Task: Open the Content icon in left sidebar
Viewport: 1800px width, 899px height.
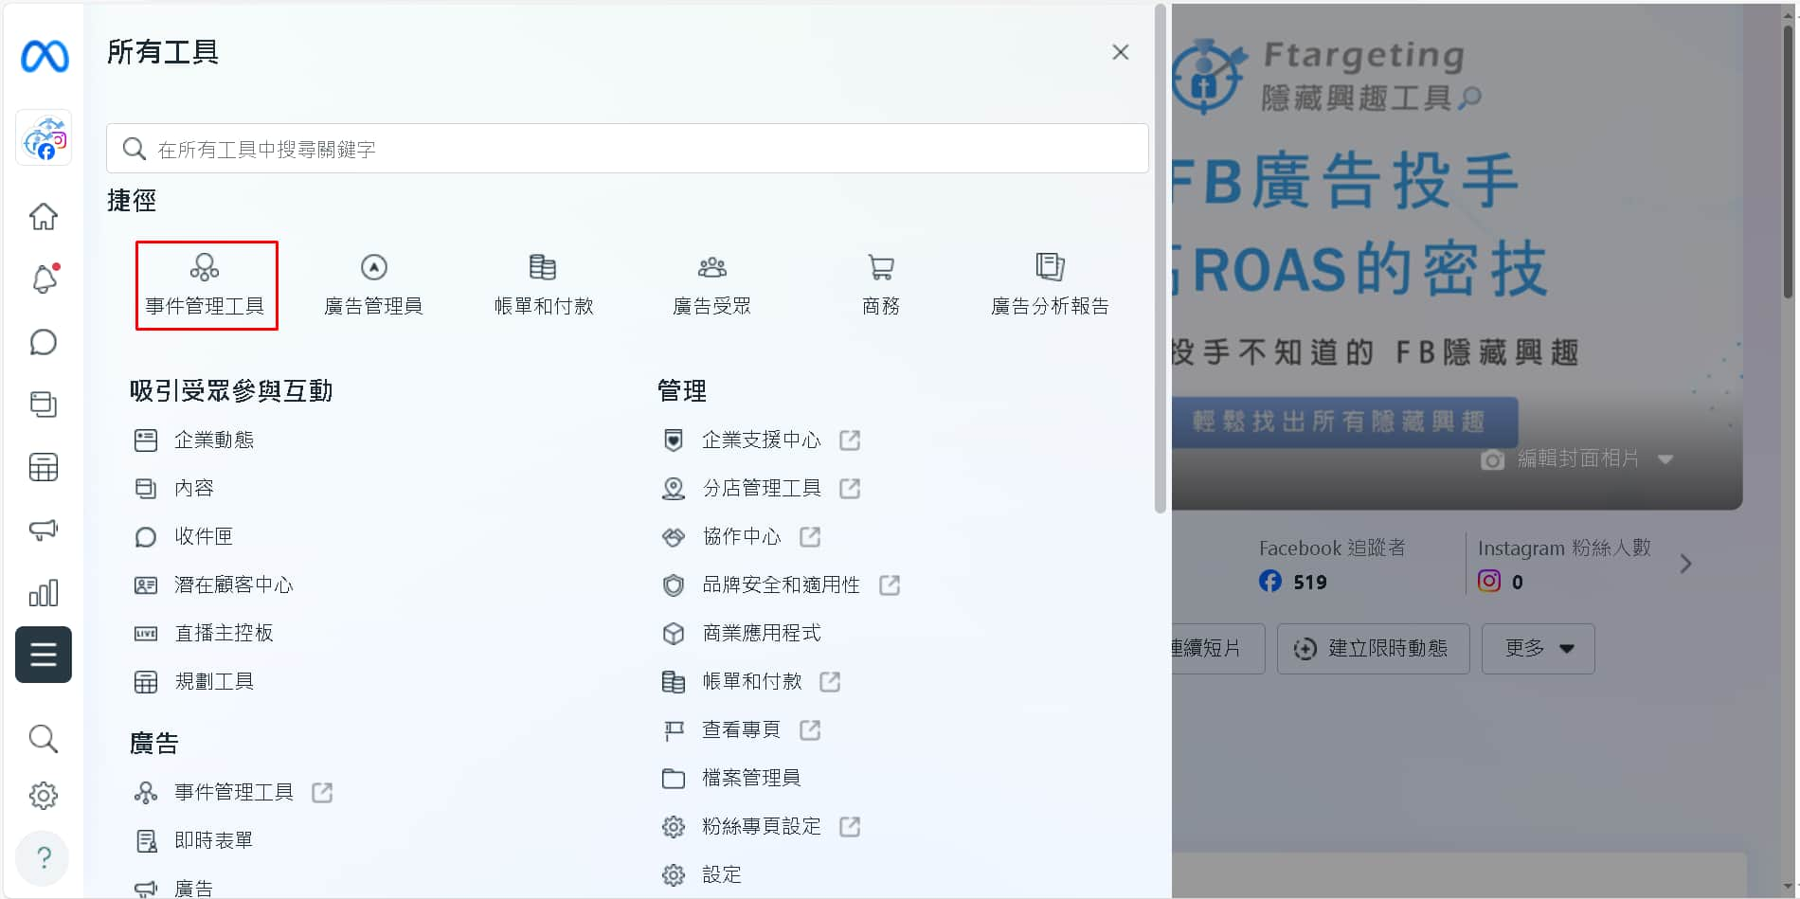Action: pos(44,405)
